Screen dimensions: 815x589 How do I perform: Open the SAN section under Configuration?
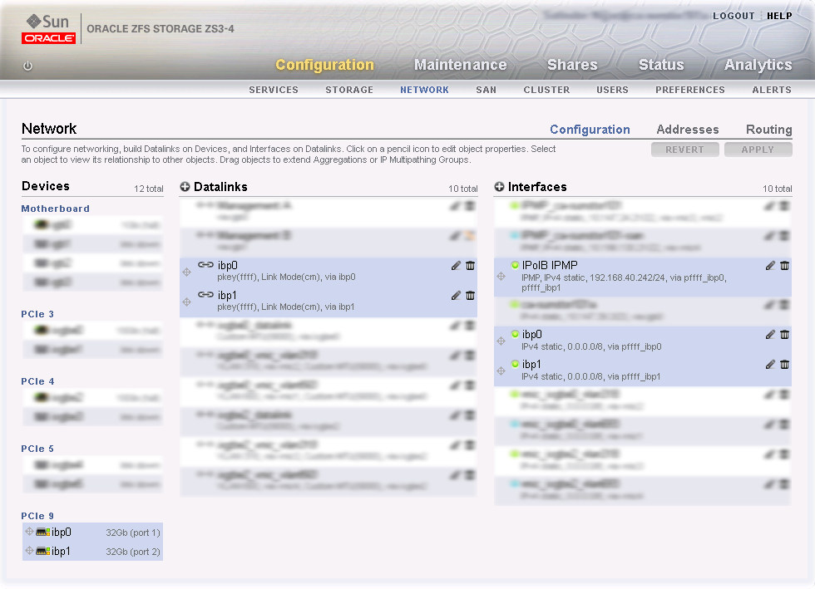486,90
